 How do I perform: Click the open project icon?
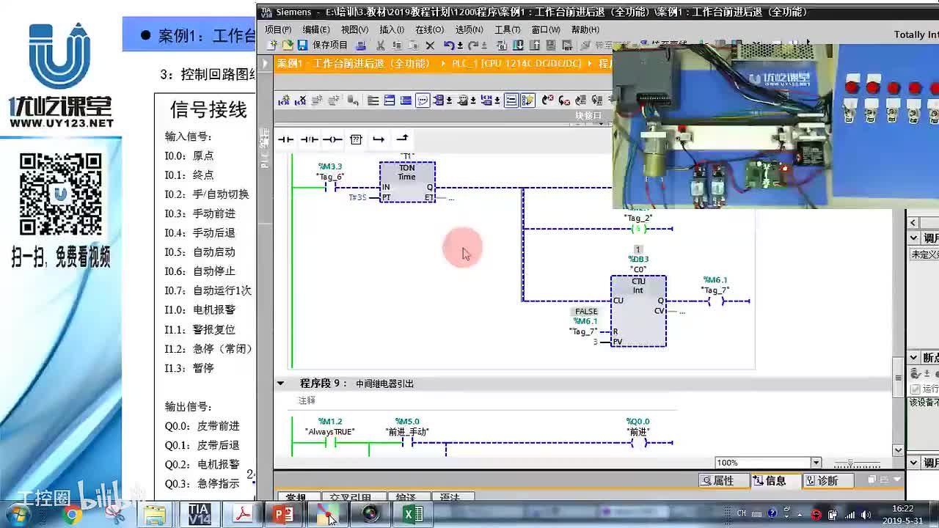pos(288,45)
